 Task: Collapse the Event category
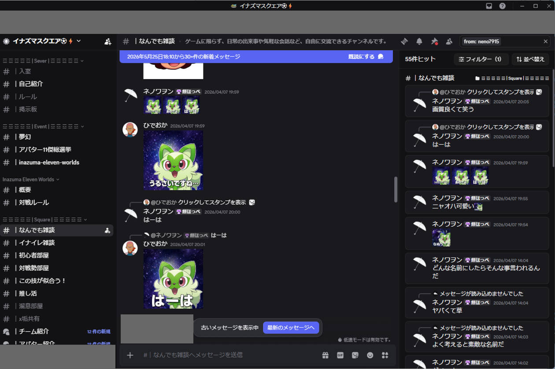pos(43,126)
